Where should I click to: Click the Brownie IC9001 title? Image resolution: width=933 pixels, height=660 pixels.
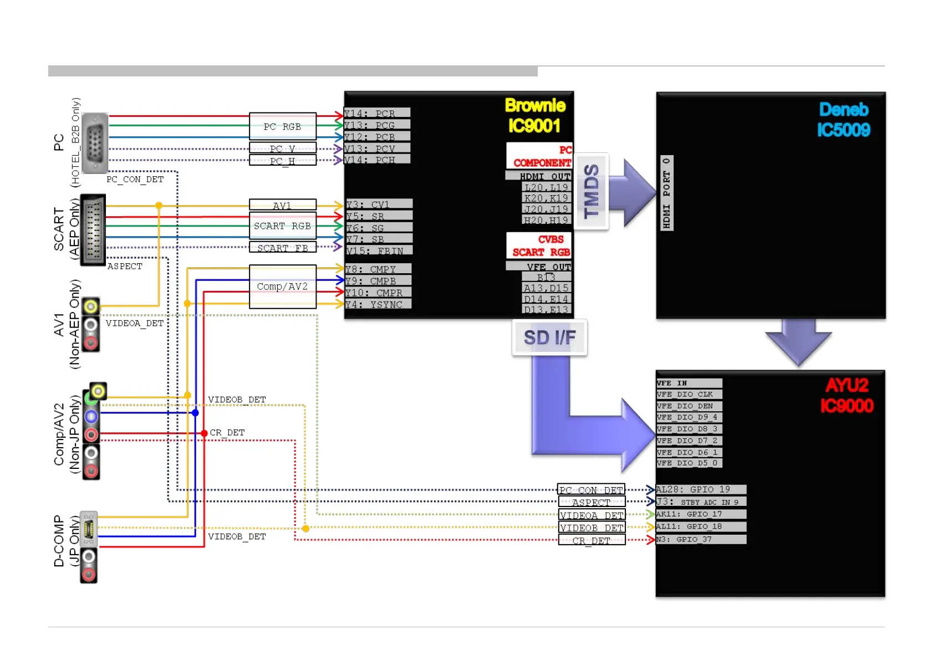[534, 116]
